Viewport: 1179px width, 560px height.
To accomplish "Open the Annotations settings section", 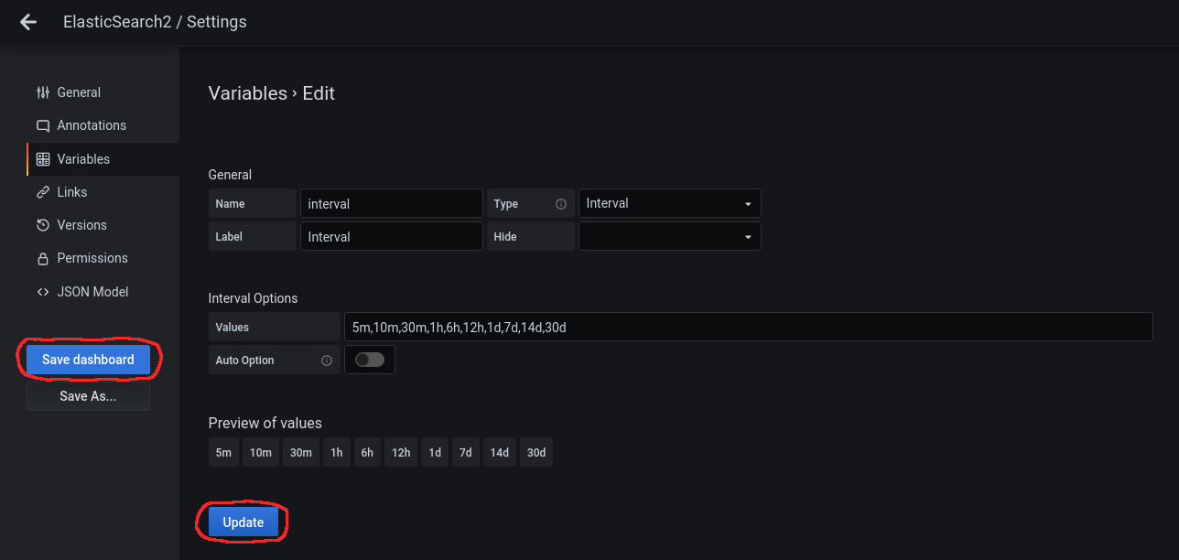I will (92, 125).
